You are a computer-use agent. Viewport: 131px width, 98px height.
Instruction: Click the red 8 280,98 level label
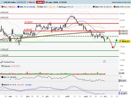[x=28, y=30]
